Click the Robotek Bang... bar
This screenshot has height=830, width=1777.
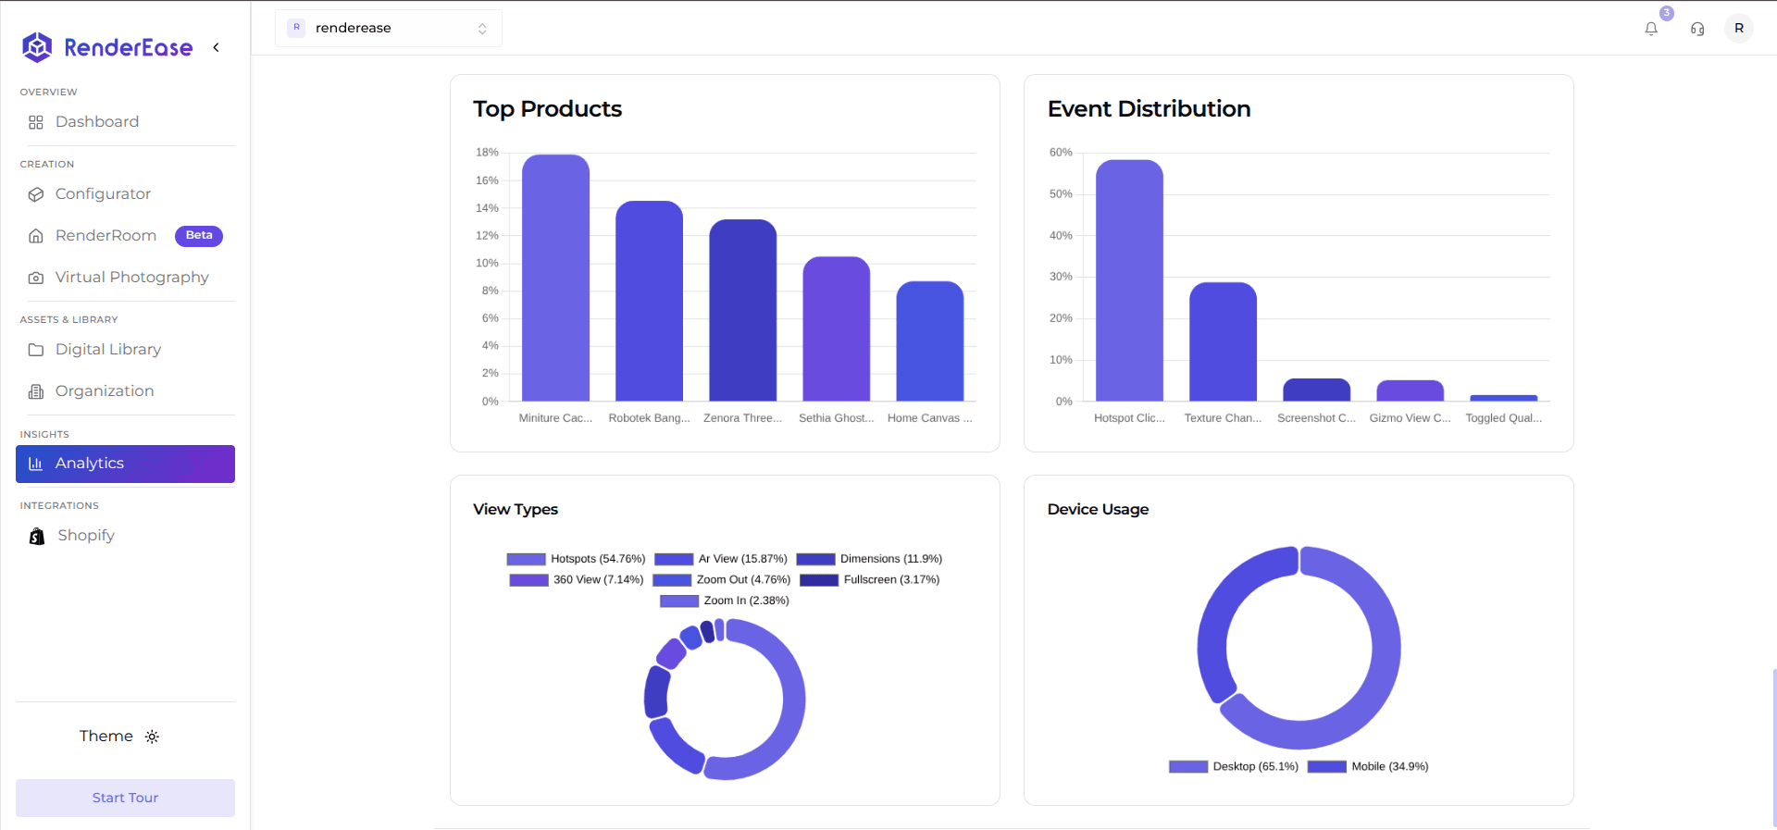pyautogui.click(x=649, y=301)
